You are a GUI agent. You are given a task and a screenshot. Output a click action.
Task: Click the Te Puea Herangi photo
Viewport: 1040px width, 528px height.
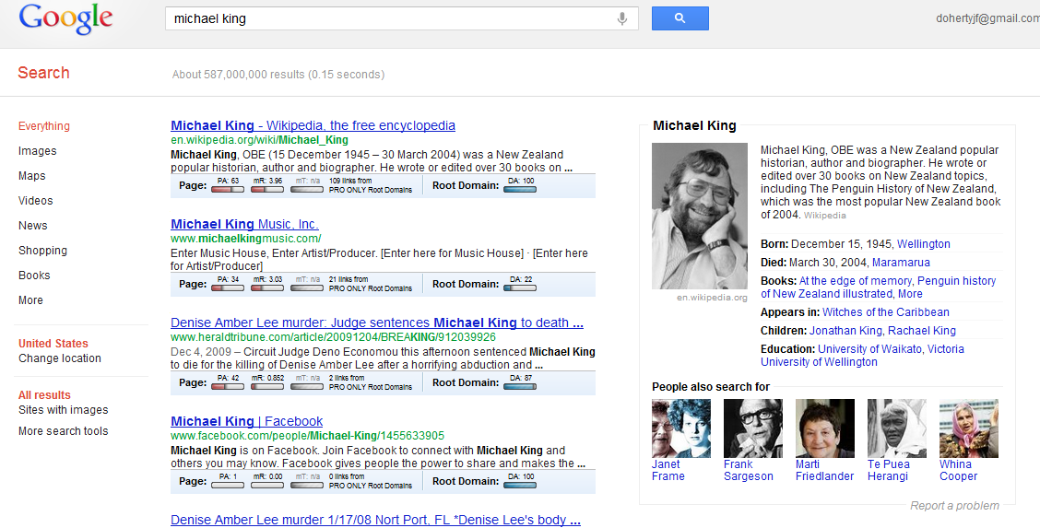897,428
